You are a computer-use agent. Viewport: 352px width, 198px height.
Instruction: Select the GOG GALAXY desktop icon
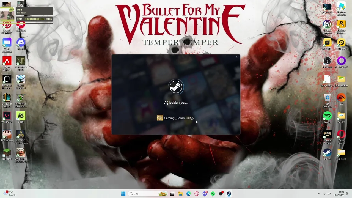[341, 62]
